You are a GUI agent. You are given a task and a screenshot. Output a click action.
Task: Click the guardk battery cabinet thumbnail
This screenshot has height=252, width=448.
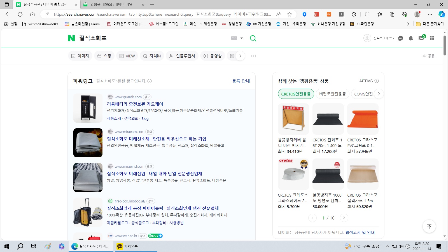pos(88,108)
